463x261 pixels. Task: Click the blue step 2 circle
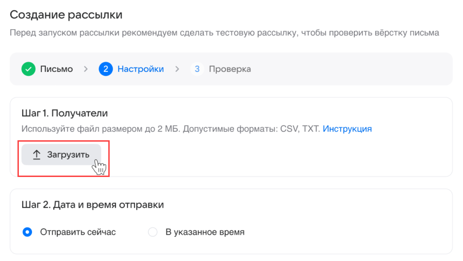point(106,69)
